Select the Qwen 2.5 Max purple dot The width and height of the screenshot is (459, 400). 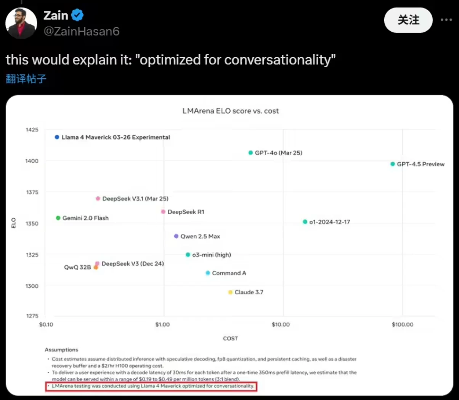coord(176,236)
